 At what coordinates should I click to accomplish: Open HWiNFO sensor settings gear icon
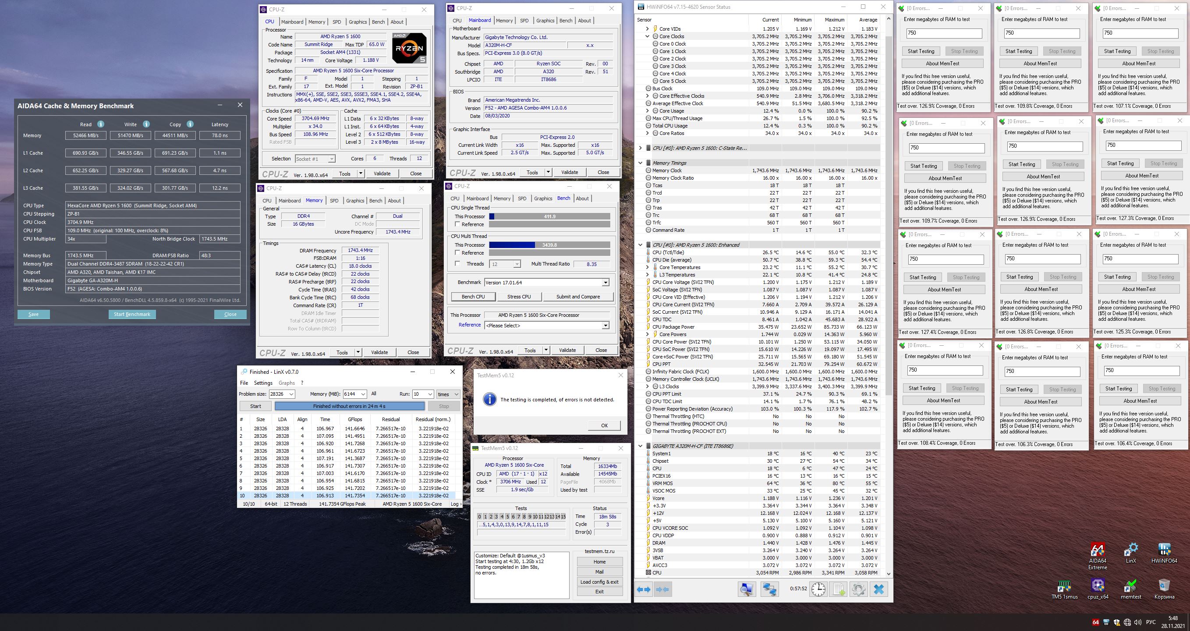click(x=859, y=589)
